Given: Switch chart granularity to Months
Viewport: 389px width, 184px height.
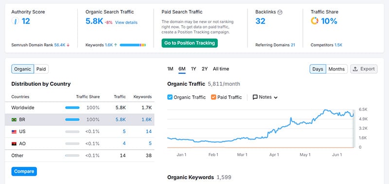Looking at the screenshot, I should (x=336, y=69).
